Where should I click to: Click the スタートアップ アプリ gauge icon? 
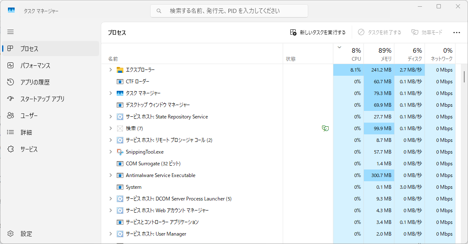[x=10, y=98]
